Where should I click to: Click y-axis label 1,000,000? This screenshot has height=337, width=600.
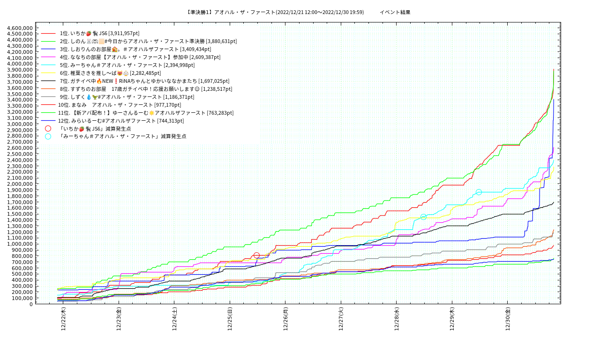click(x=20, y=244)
